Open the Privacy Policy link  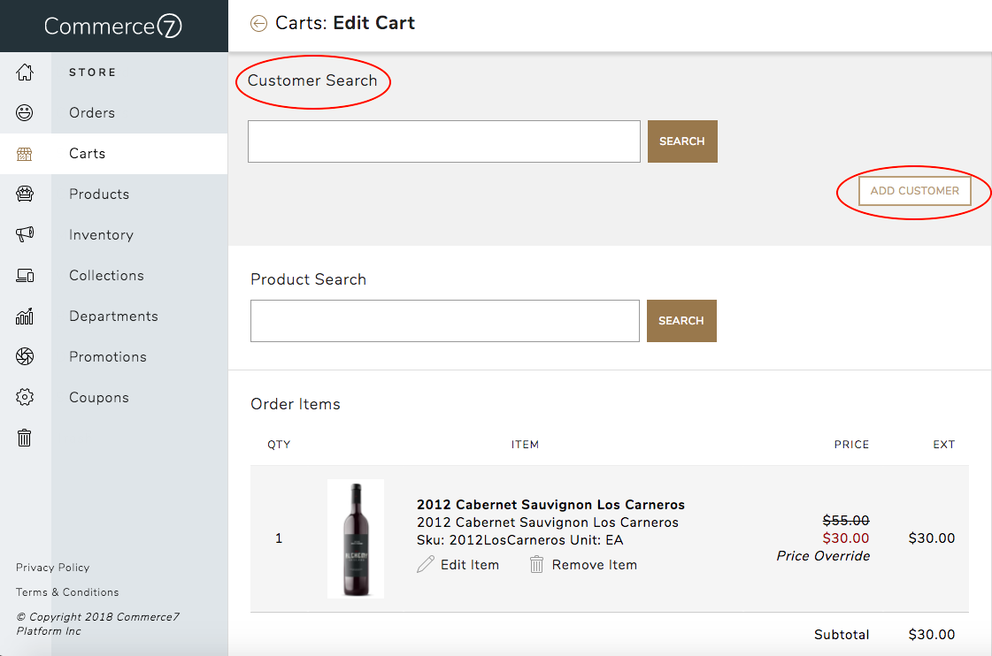[52, 568]
